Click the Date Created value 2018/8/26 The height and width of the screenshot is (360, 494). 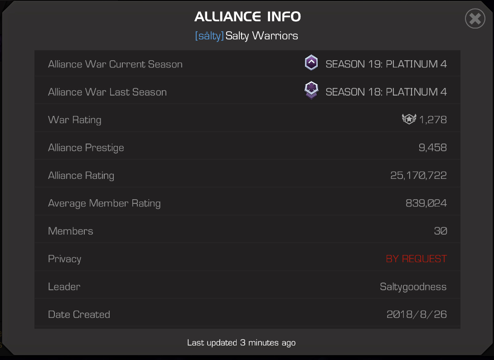click(x=417, y=314)
